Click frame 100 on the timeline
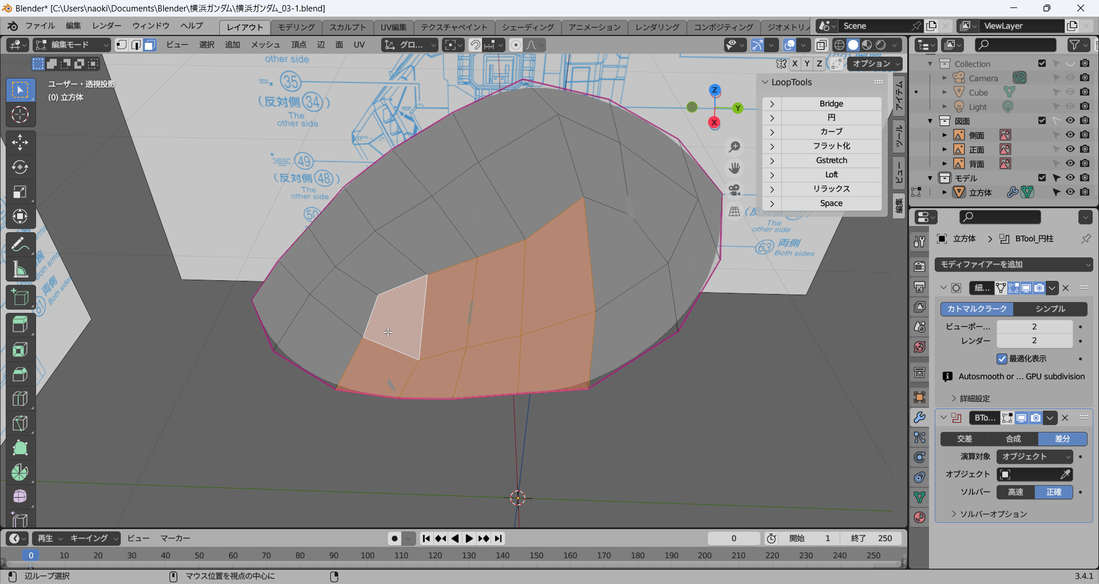Screen dimensions: 1099x584 pos(367,555)
